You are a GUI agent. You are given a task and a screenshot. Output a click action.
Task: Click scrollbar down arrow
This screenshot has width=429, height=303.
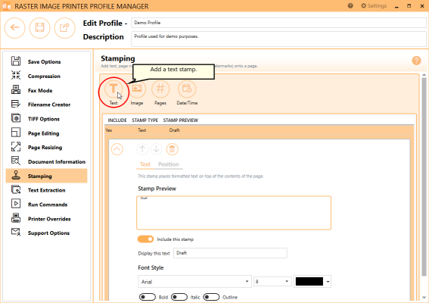click(424, 298)
